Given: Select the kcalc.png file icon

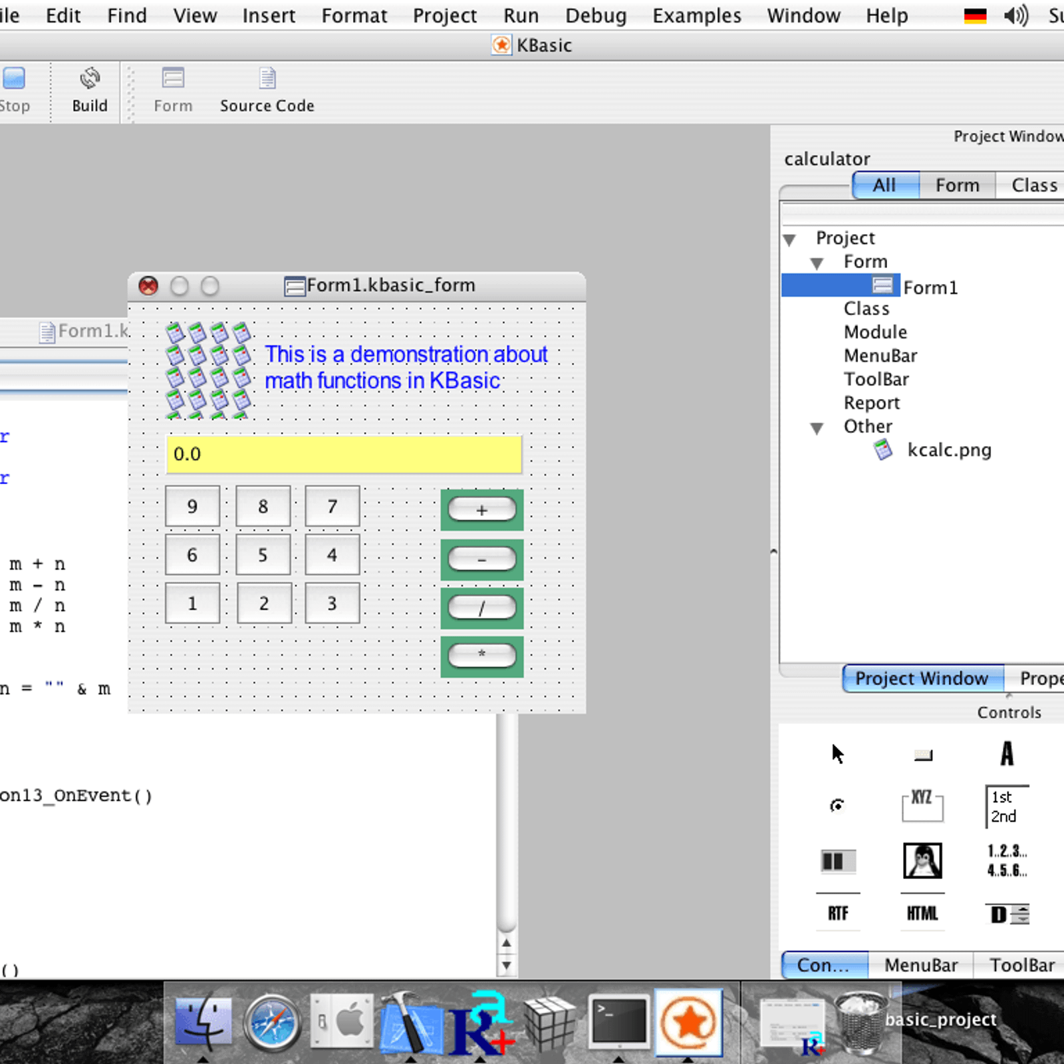Looking at the screenshot, I should [883, 450].
